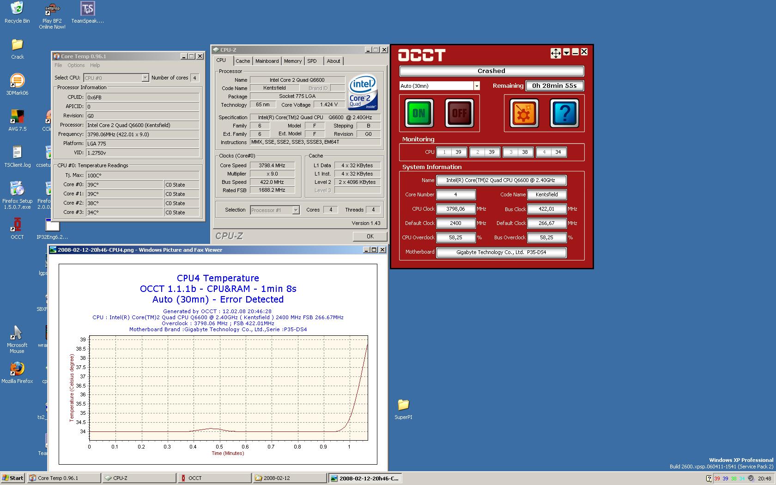
Task: Click the Intel Core 2 Quad logo in CPU-Z
Action: pos(363,92)
